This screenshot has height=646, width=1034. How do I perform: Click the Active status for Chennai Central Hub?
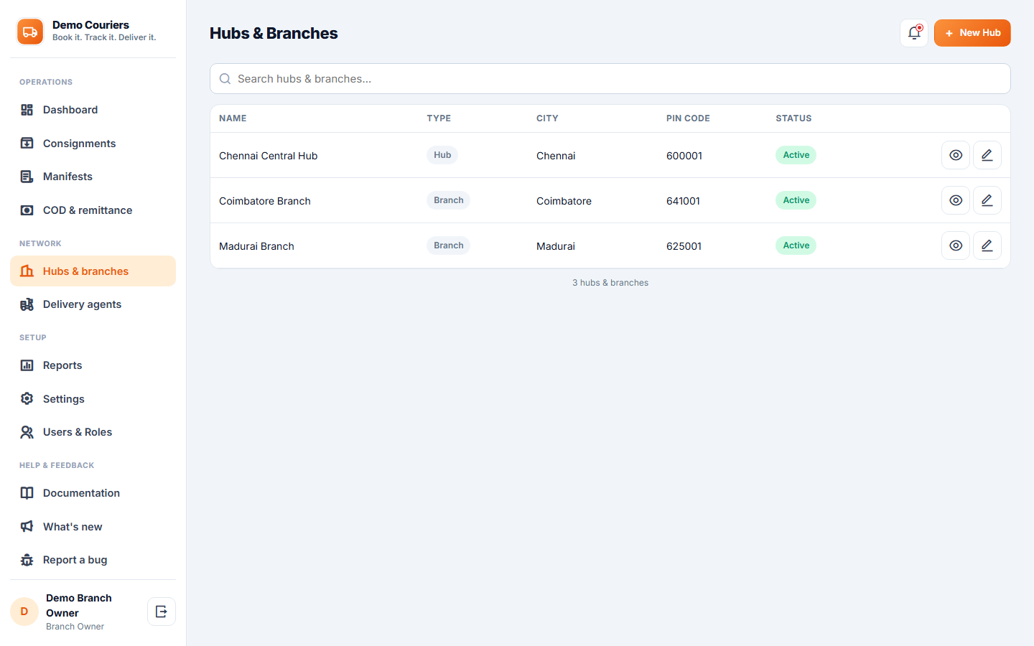796,155
